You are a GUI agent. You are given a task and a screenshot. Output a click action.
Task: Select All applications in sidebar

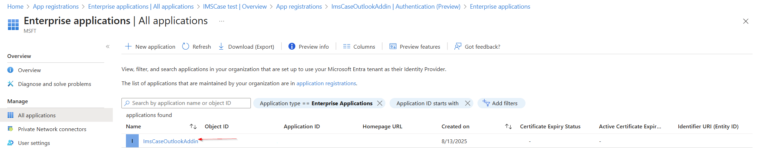point(56,115)
